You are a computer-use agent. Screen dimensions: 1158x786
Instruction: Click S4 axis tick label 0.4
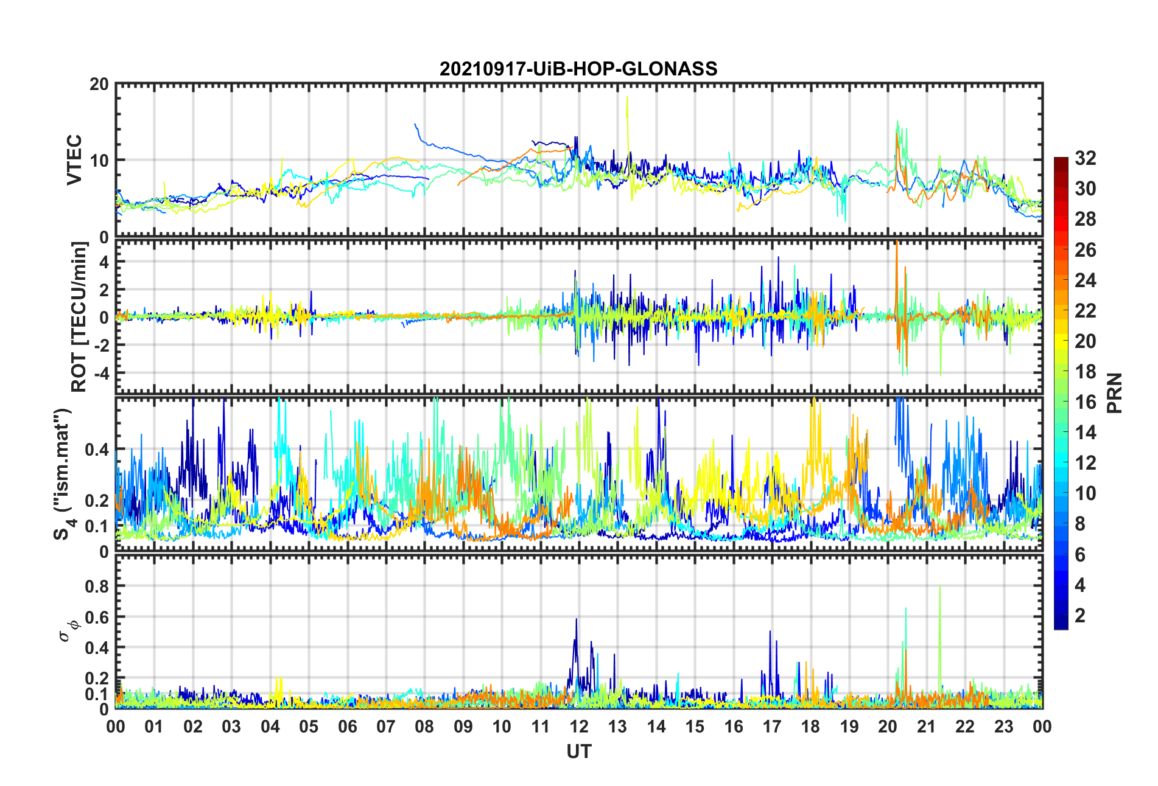(97, 450)
